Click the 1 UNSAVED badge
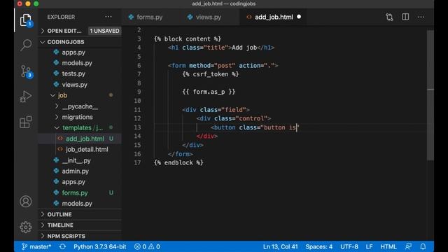Viewport: 448px width, 252px height. pos(104,31)
